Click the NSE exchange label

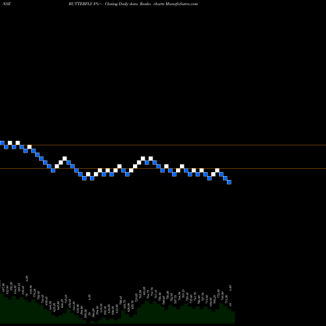(x=7, y=4)
